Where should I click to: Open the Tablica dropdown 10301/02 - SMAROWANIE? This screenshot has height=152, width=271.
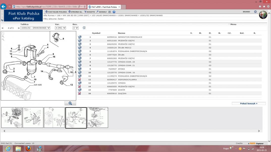[35, 28]
